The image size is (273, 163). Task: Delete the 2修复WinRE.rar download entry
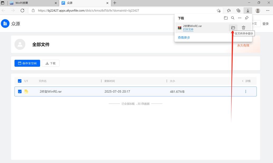pyautogui.click(x=243, y=28)
